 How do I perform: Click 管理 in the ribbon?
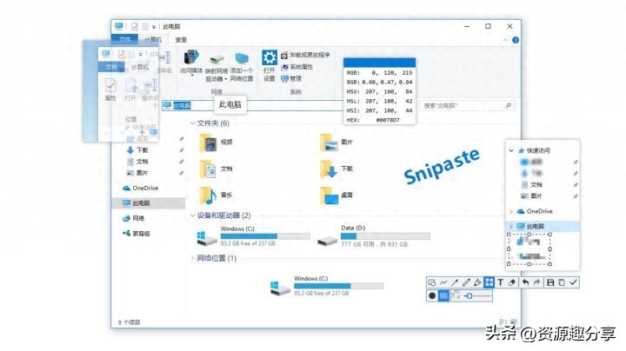pyautogui.click(x=291, y=78)
